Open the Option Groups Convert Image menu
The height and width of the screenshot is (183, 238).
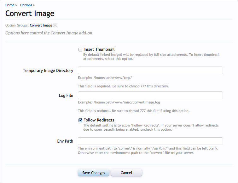pos(41,25)
